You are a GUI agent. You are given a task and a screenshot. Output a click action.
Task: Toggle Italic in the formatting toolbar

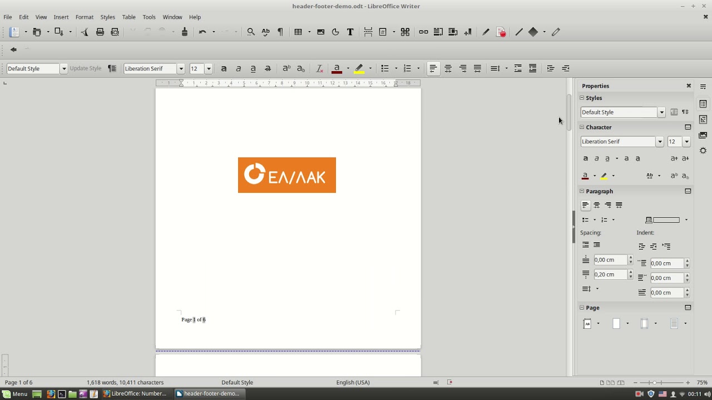(x=238, y=68)
